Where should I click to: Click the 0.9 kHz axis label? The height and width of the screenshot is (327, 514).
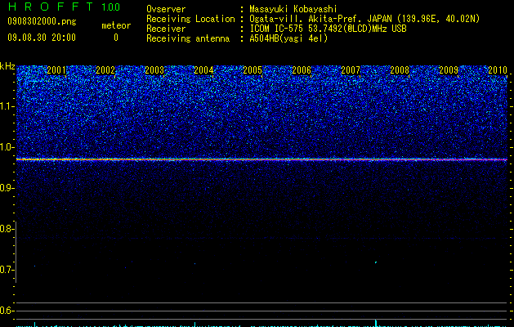(x=7, y=188)
